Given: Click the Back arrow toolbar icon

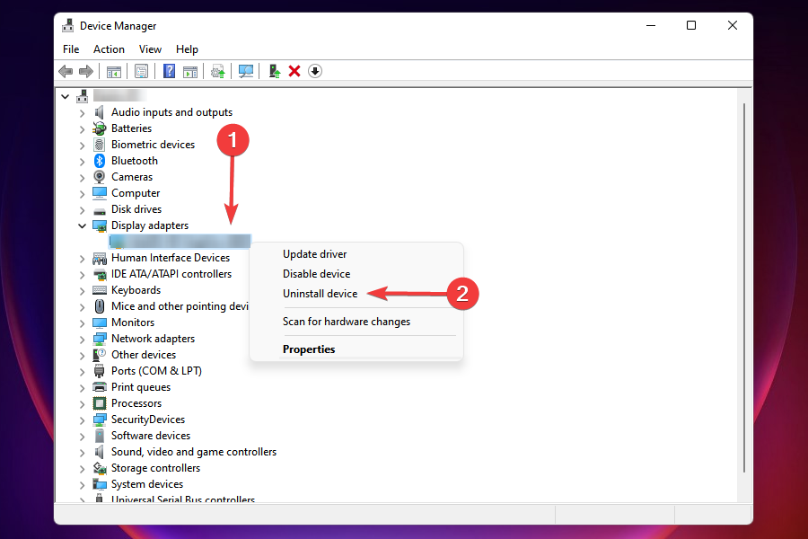Looking at the screenshot, I should 66,71.
